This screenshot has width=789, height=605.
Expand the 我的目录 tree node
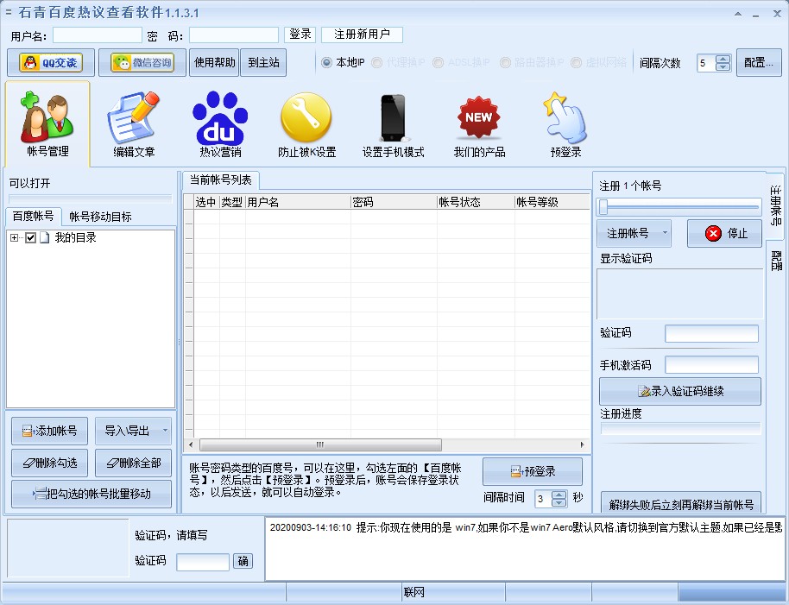14,239
